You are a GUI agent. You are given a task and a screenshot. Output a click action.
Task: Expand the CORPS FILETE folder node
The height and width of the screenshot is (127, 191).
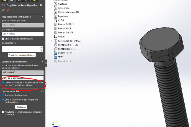[x=51, y=53]
